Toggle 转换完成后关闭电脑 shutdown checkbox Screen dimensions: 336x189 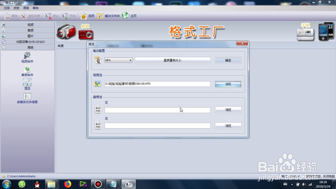point(303,176)
